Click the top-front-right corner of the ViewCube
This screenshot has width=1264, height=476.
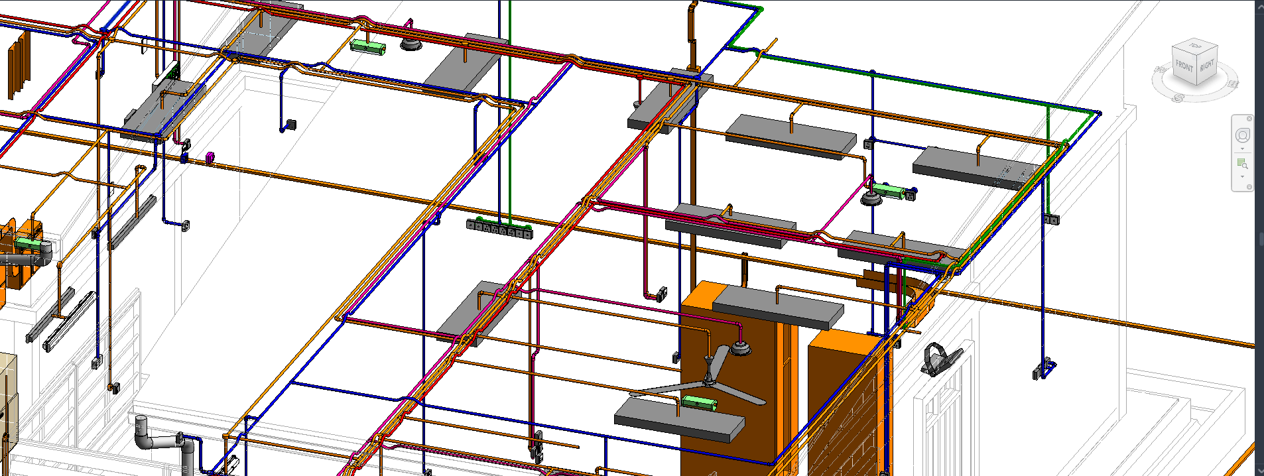[x=1198, y=58]
